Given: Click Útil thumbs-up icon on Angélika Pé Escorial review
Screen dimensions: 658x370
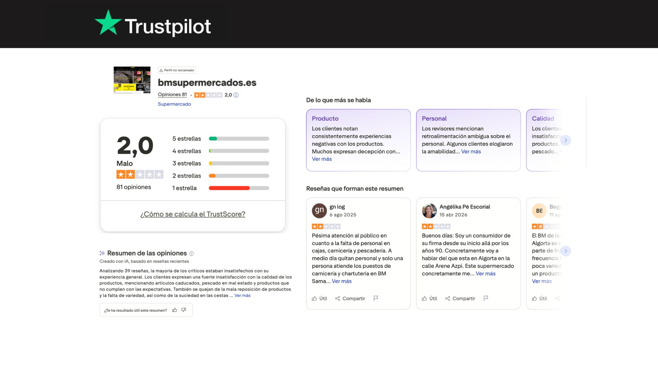Looking at the screenshot, I should [424, 298].
